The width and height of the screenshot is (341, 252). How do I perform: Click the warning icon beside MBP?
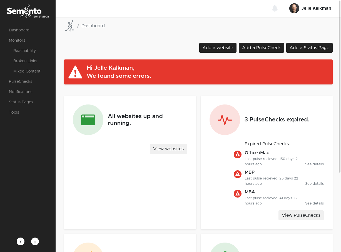pos(237,174)
